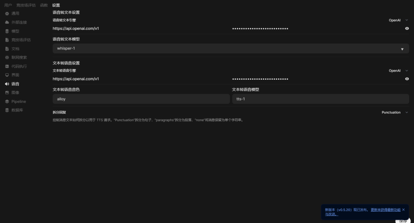
Task: Open the 文本转语音引擎 OpenAI dropdown
Action: (398, 71)
